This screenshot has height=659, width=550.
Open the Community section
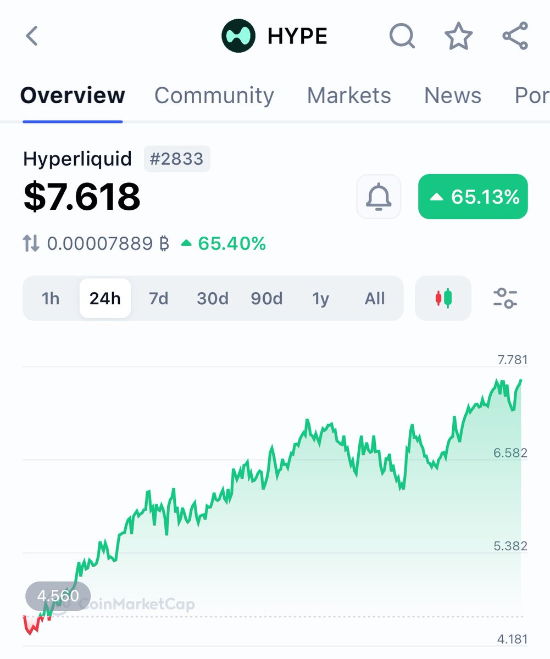pos(214,95)
